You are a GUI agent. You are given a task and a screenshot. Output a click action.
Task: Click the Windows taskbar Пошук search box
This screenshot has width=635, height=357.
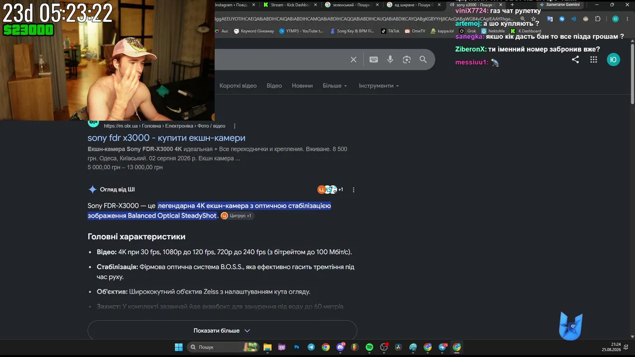click(223, 347)
